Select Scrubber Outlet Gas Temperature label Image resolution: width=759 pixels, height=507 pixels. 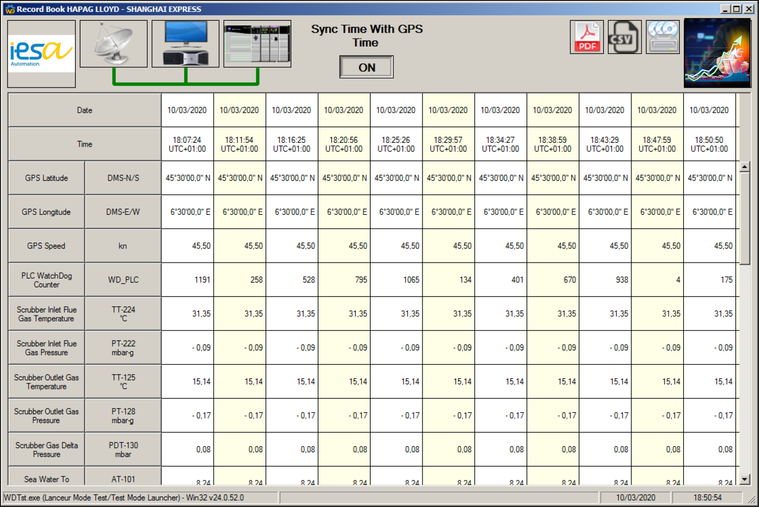pyautogui.click(x=47, y=382)
